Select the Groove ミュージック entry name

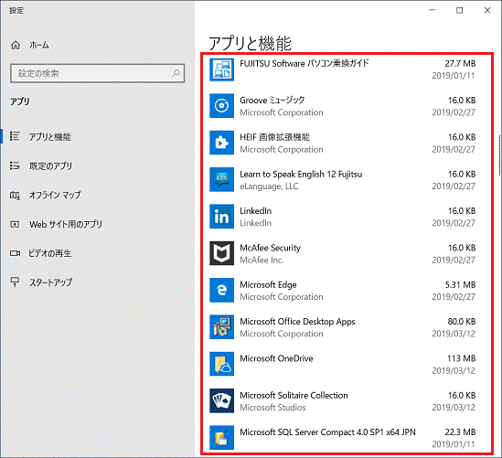click(x=272, y=101)
